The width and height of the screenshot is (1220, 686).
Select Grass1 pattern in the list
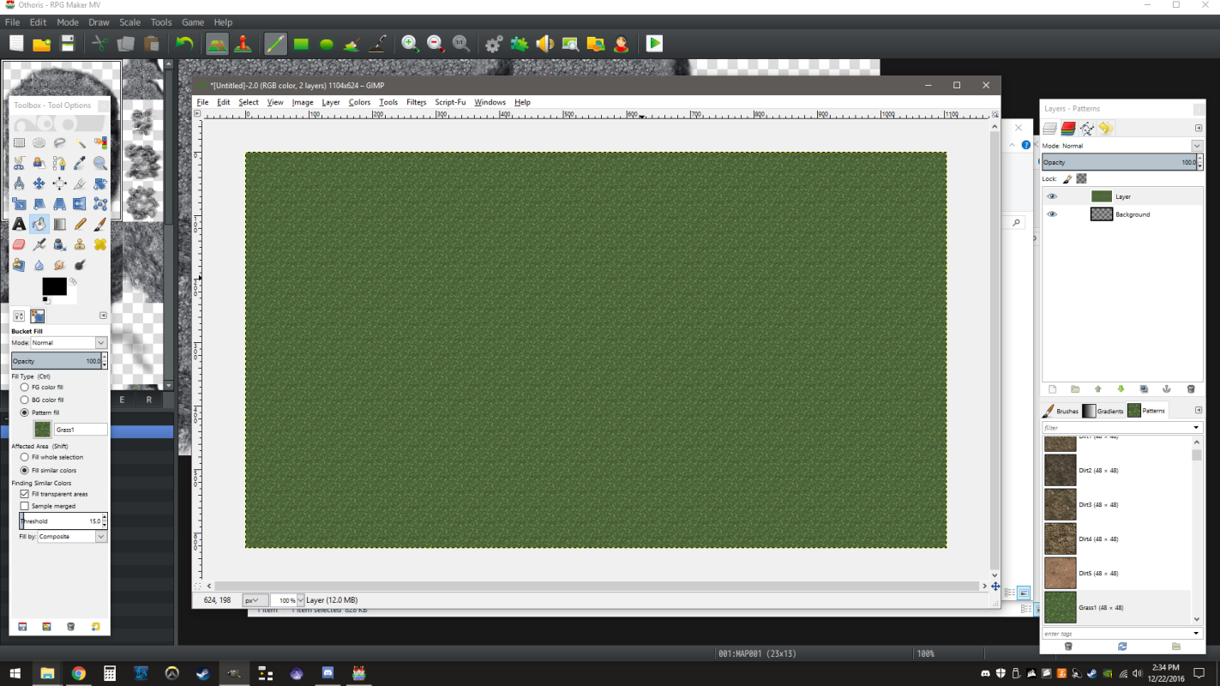[1116, 607]
